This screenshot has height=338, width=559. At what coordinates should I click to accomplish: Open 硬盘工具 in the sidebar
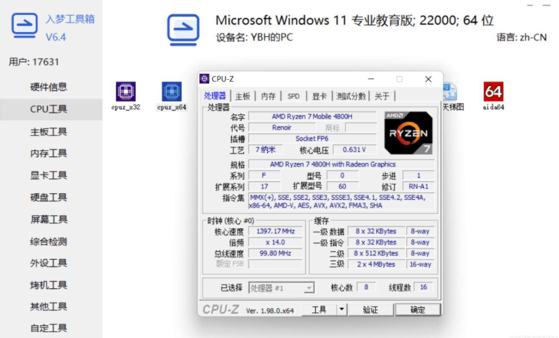(x=49, y=197)
